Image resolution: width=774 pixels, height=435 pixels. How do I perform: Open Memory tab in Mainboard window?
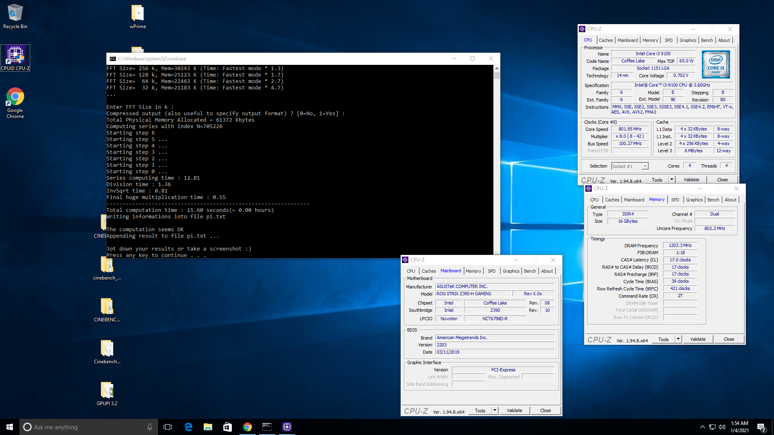tap(473, 271)
